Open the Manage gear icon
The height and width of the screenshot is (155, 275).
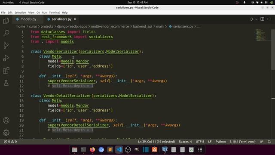[x=6, y=133]
